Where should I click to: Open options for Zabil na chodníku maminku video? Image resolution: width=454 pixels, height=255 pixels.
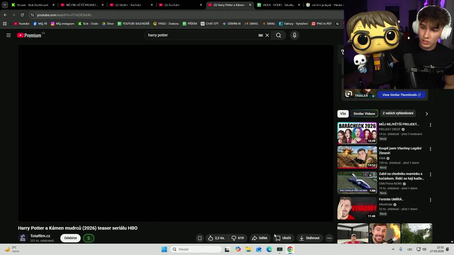(430, 175)
